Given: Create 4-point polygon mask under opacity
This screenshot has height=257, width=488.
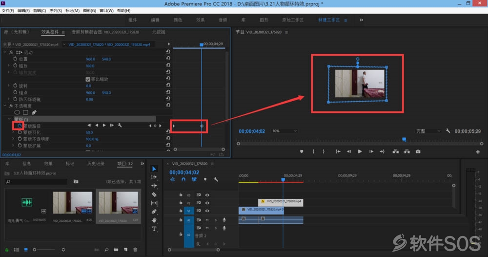Looking at the screenshot, I should (x=25, y=112).
